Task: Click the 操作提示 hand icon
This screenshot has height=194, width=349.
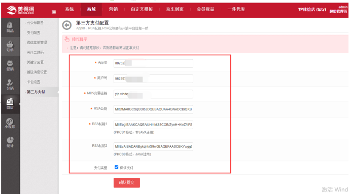Action: tap(67, 39)
